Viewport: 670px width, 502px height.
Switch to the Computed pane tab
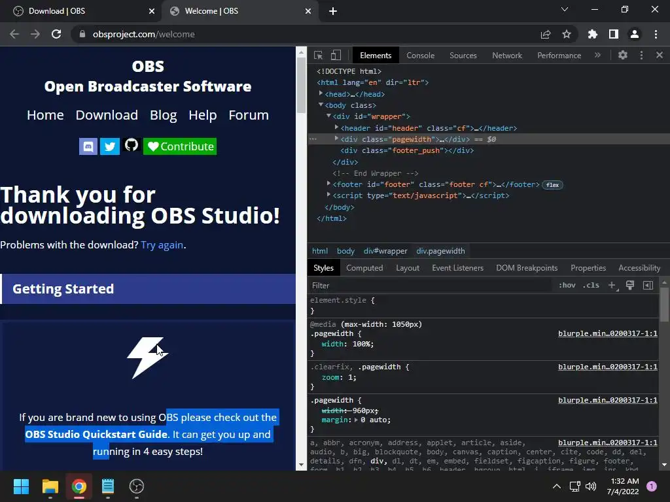pyautogui.click(x=364, y=267)
